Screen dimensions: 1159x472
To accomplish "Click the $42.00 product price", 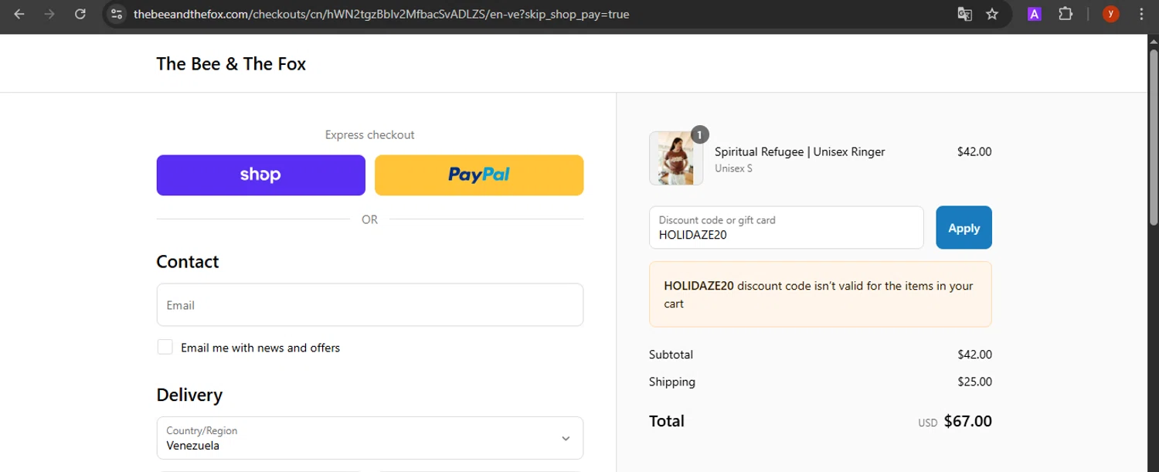I will (x=974, y=151).
